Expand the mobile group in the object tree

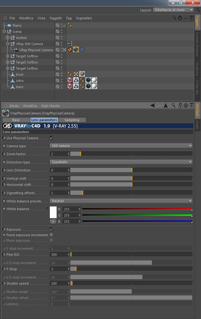pos(8,38)
